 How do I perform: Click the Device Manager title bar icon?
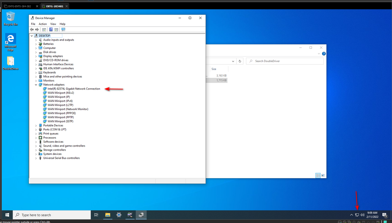click(x=32, y=18)
